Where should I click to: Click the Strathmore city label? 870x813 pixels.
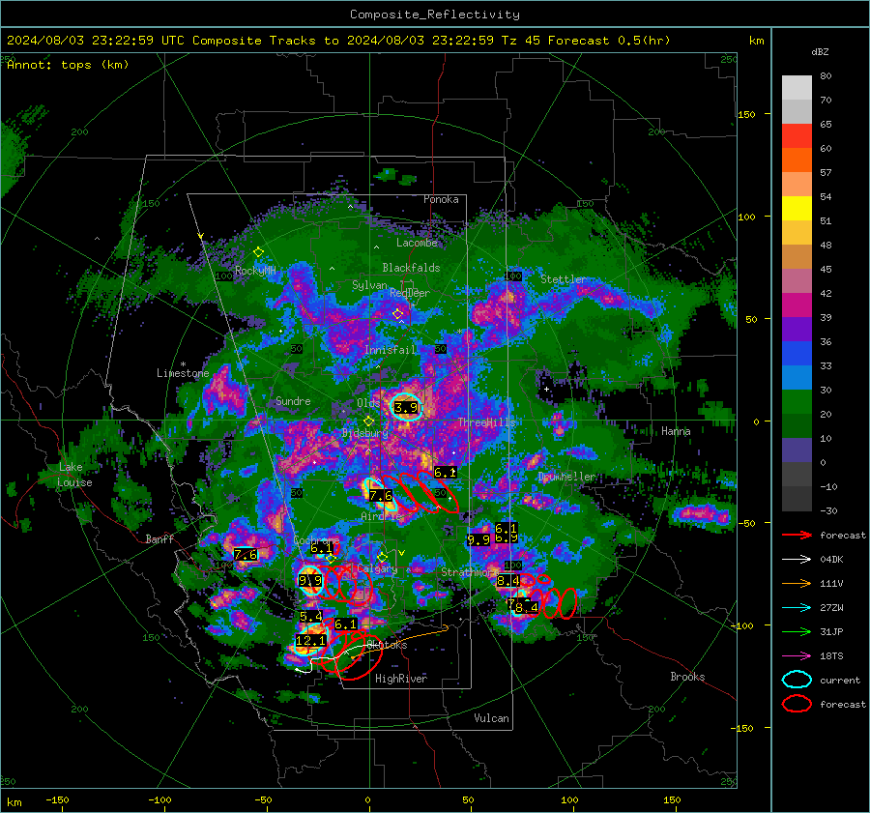pyautogui.click(x=470, y=571)
